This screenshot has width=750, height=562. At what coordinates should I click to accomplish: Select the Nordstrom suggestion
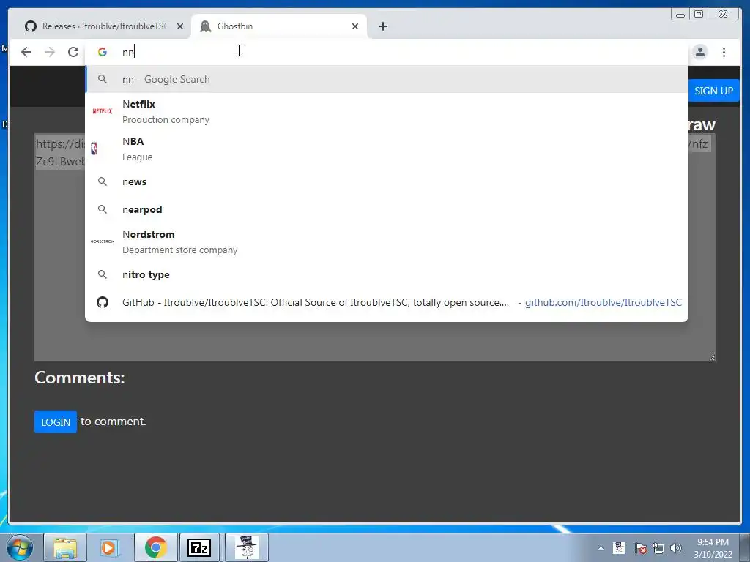tap(387, 241)
